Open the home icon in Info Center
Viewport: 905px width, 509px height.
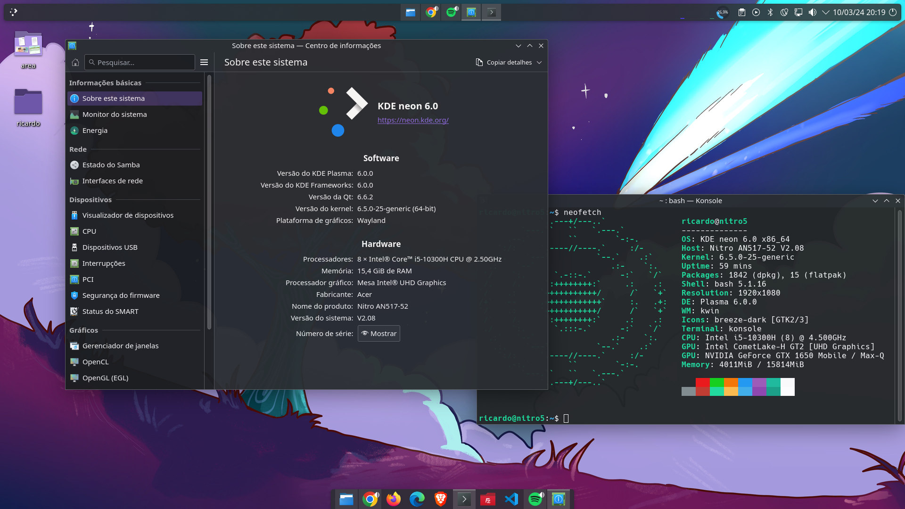tap(75, 62)
